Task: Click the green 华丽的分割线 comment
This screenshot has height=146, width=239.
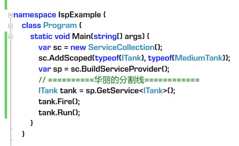Action: [x=119, y=80]
